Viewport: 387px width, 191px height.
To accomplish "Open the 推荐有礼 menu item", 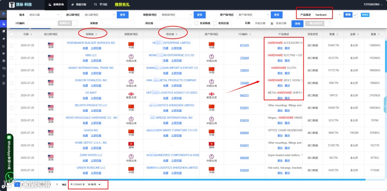I will tap(122, 4).
